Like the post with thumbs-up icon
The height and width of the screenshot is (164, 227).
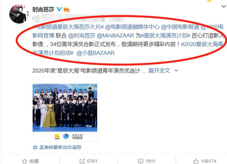(196, 161)
